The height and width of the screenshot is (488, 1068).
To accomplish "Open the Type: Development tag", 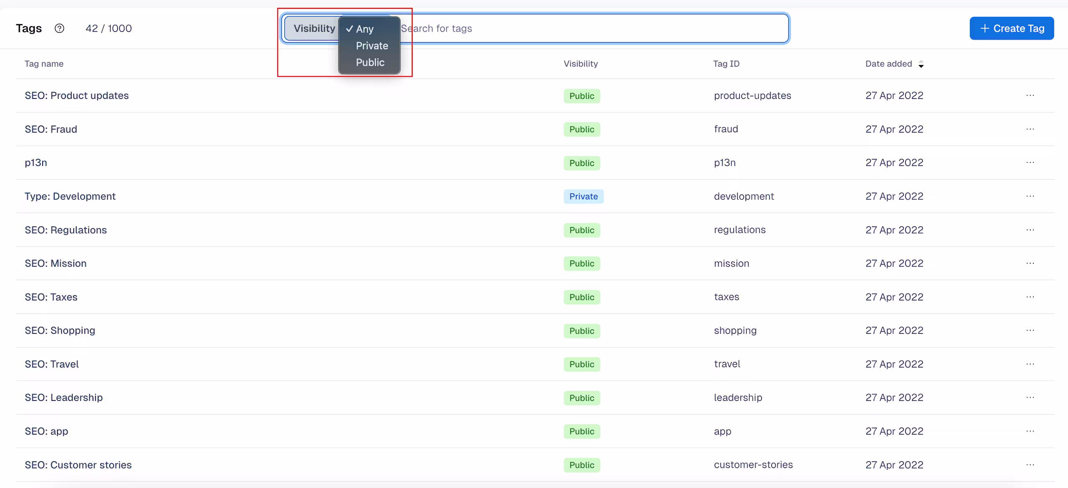I will pos(70,196).
